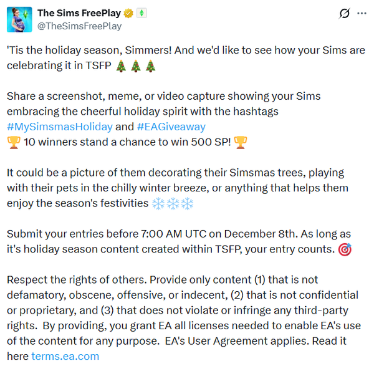Open The Sims FreePlay profile avatar
Image resolution: width=374 pixels, height=366 pixels.
coord(19,19)
